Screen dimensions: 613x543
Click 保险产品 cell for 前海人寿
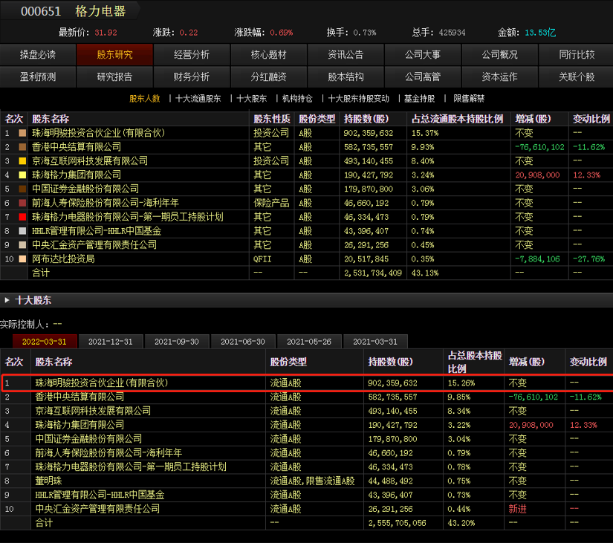pos(271,203)
